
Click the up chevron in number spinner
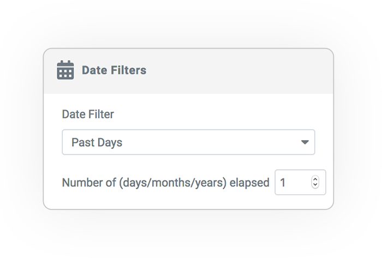coord(315,179)
